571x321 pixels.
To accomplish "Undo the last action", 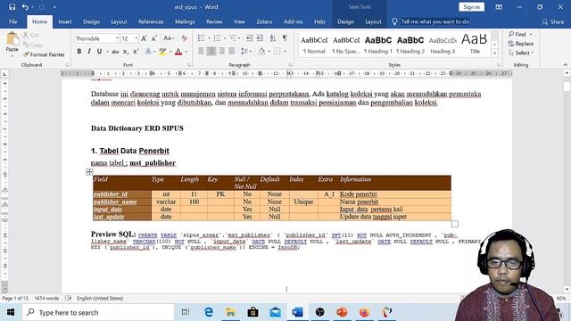I will tap(25, 7).
